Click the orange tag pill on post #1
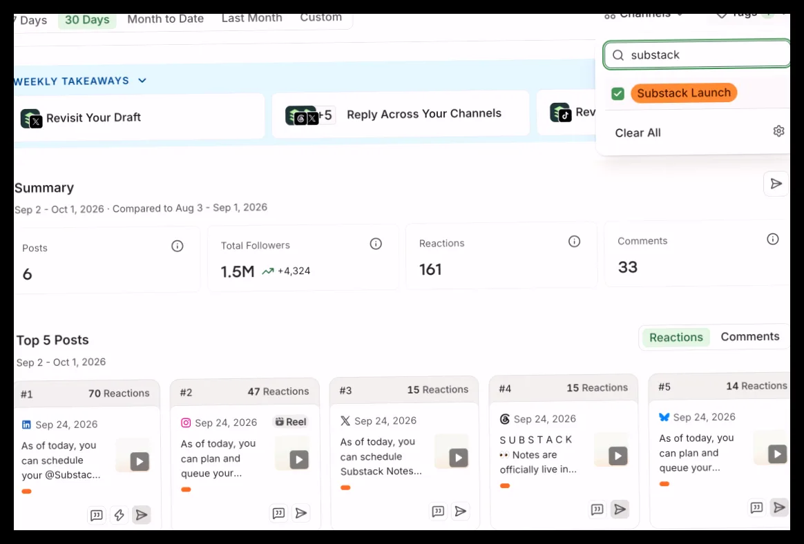The height and width of the screenshot is (544, 804). click(x=27, y=492)
